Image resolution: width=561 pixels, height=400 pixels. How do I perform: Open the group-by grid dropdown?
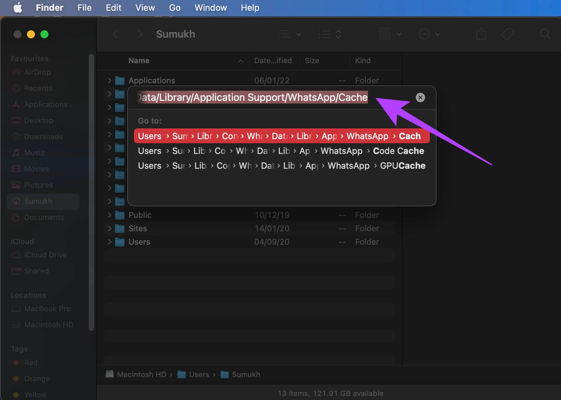389,34
